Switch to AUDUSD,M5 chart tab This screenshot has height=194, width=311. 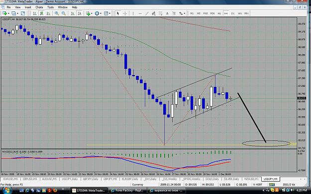pyautogui.click(x=49, y=179)
